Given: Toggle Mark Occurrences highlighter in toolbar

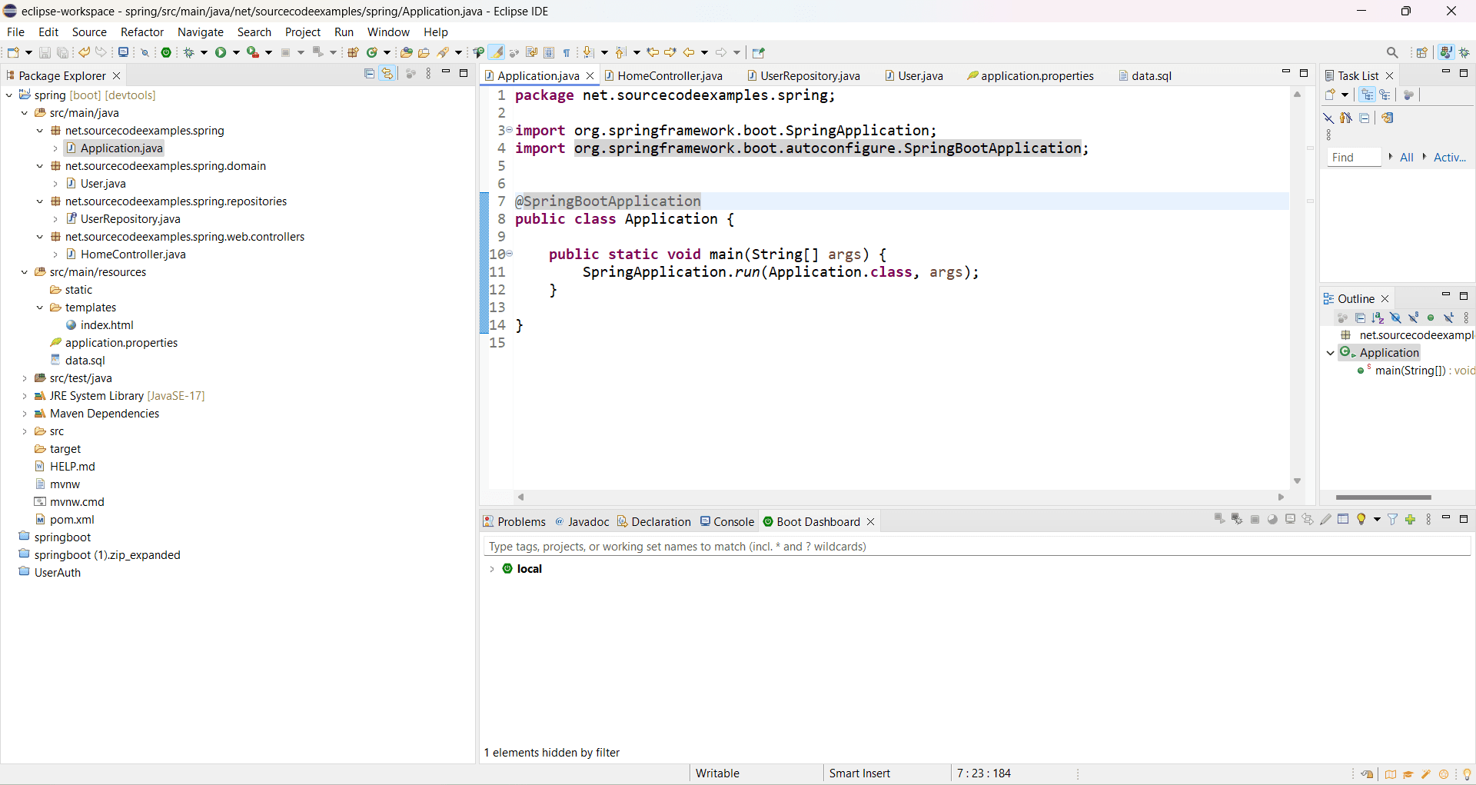Looking at the screenshot, I should tap(497, 52).
